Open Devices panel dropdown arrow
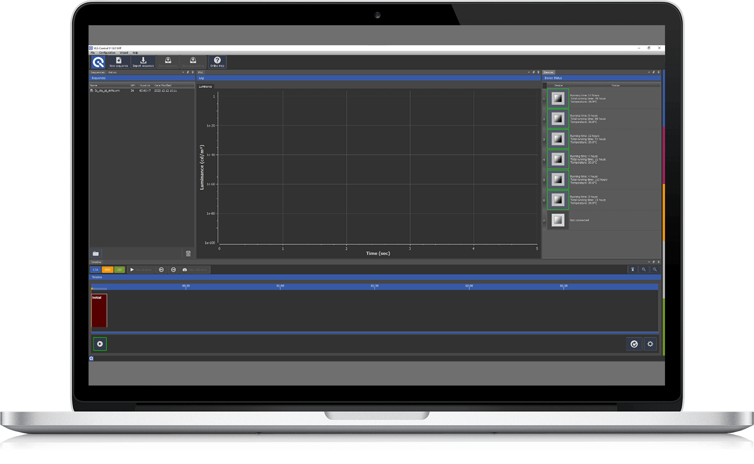 pos(649,72)
